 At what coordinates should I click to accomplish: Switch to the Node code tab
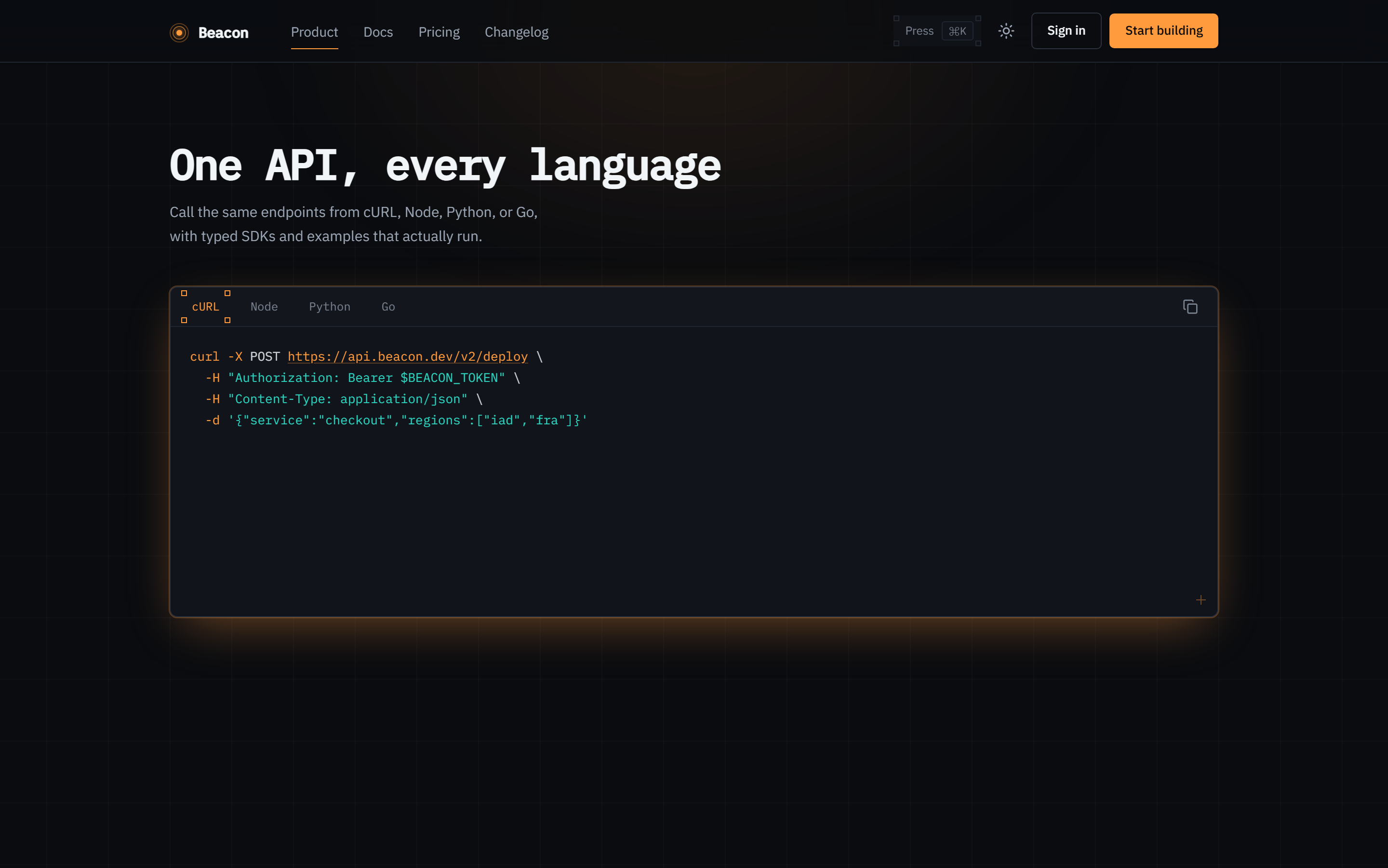coord(264,307)
